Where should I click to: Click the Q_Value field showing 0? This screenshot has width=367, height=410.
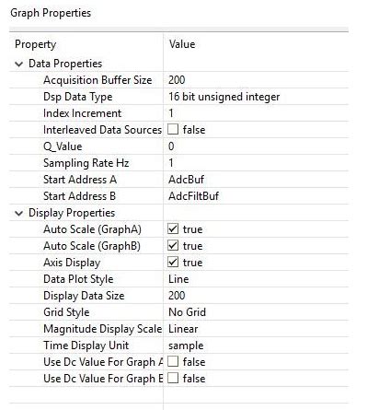(256, 146)
